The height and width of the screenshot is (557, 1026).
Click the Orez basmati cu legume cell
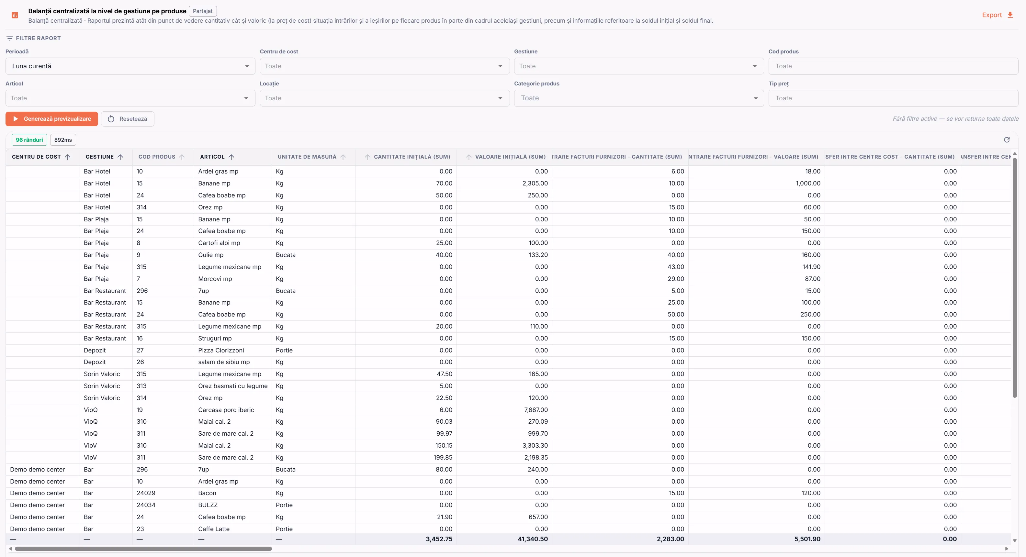pos(232,386)
